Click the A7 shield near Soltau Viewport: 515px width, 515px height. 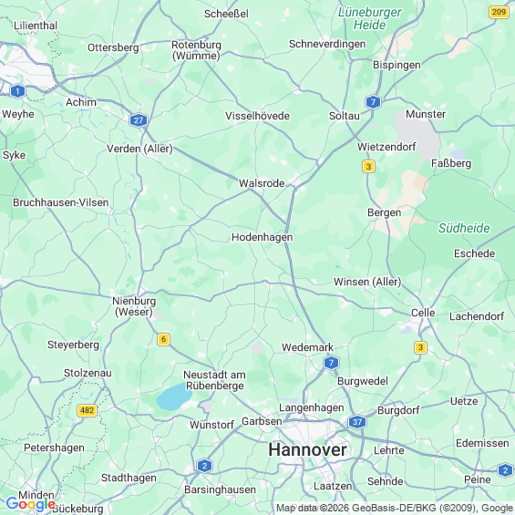[373, 102]
